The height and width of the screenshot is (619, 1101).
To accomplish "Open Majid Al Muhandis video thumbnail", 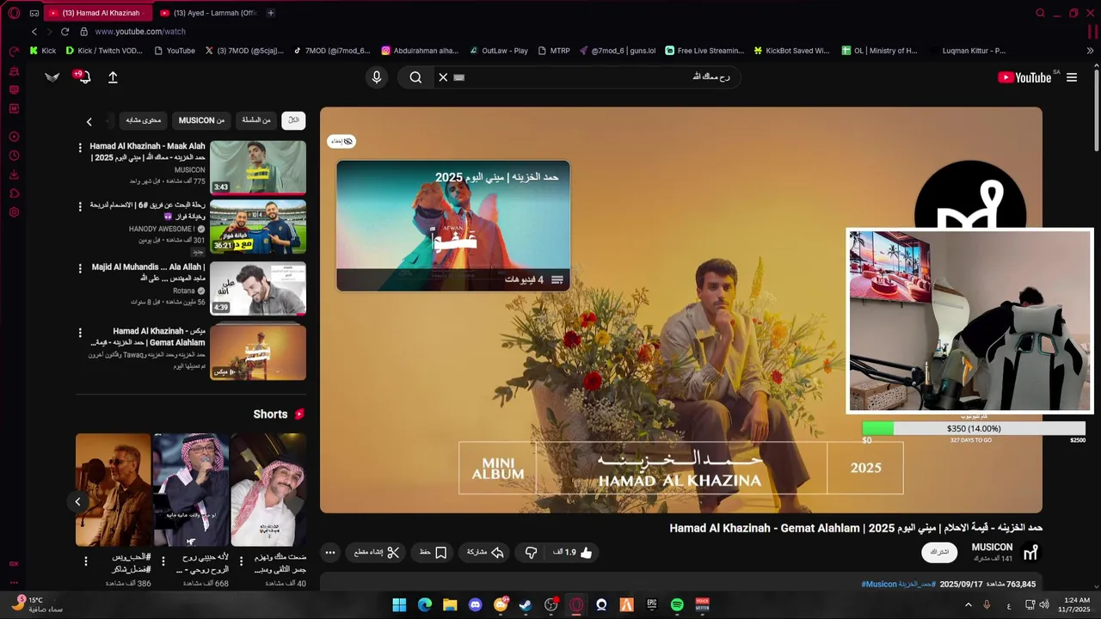I will tap(258, 289).
